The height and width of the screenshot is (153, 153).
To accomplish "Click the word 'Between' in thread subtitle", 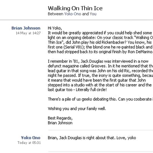I will click(x=55, y=14).
